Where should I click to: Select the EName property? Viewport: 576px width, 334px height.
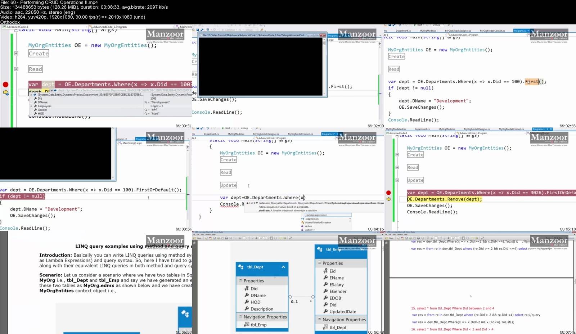pos(337,278)
